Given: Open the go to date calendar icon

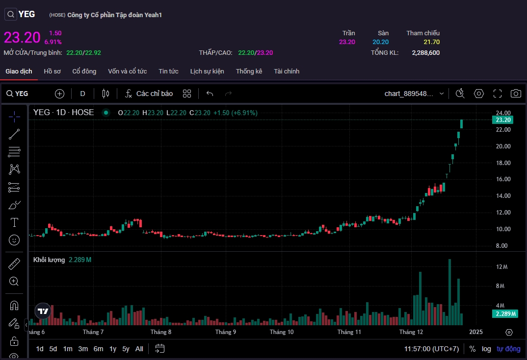Looking at the screenshot, I should click(159, 349).
